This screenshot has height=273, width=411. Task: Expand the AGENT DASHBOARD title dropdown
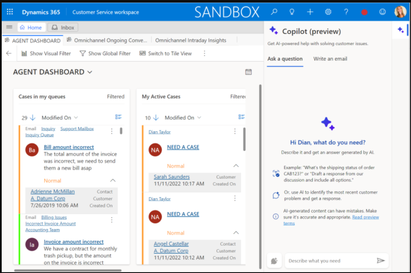coord(90,72)
